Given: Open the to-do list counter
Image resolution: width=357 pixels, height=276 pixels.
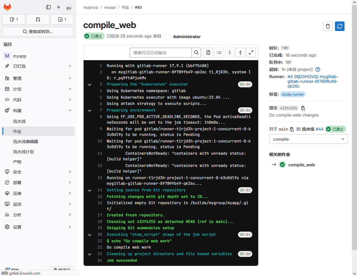Looking at the screenshot, I should (62, 19).
